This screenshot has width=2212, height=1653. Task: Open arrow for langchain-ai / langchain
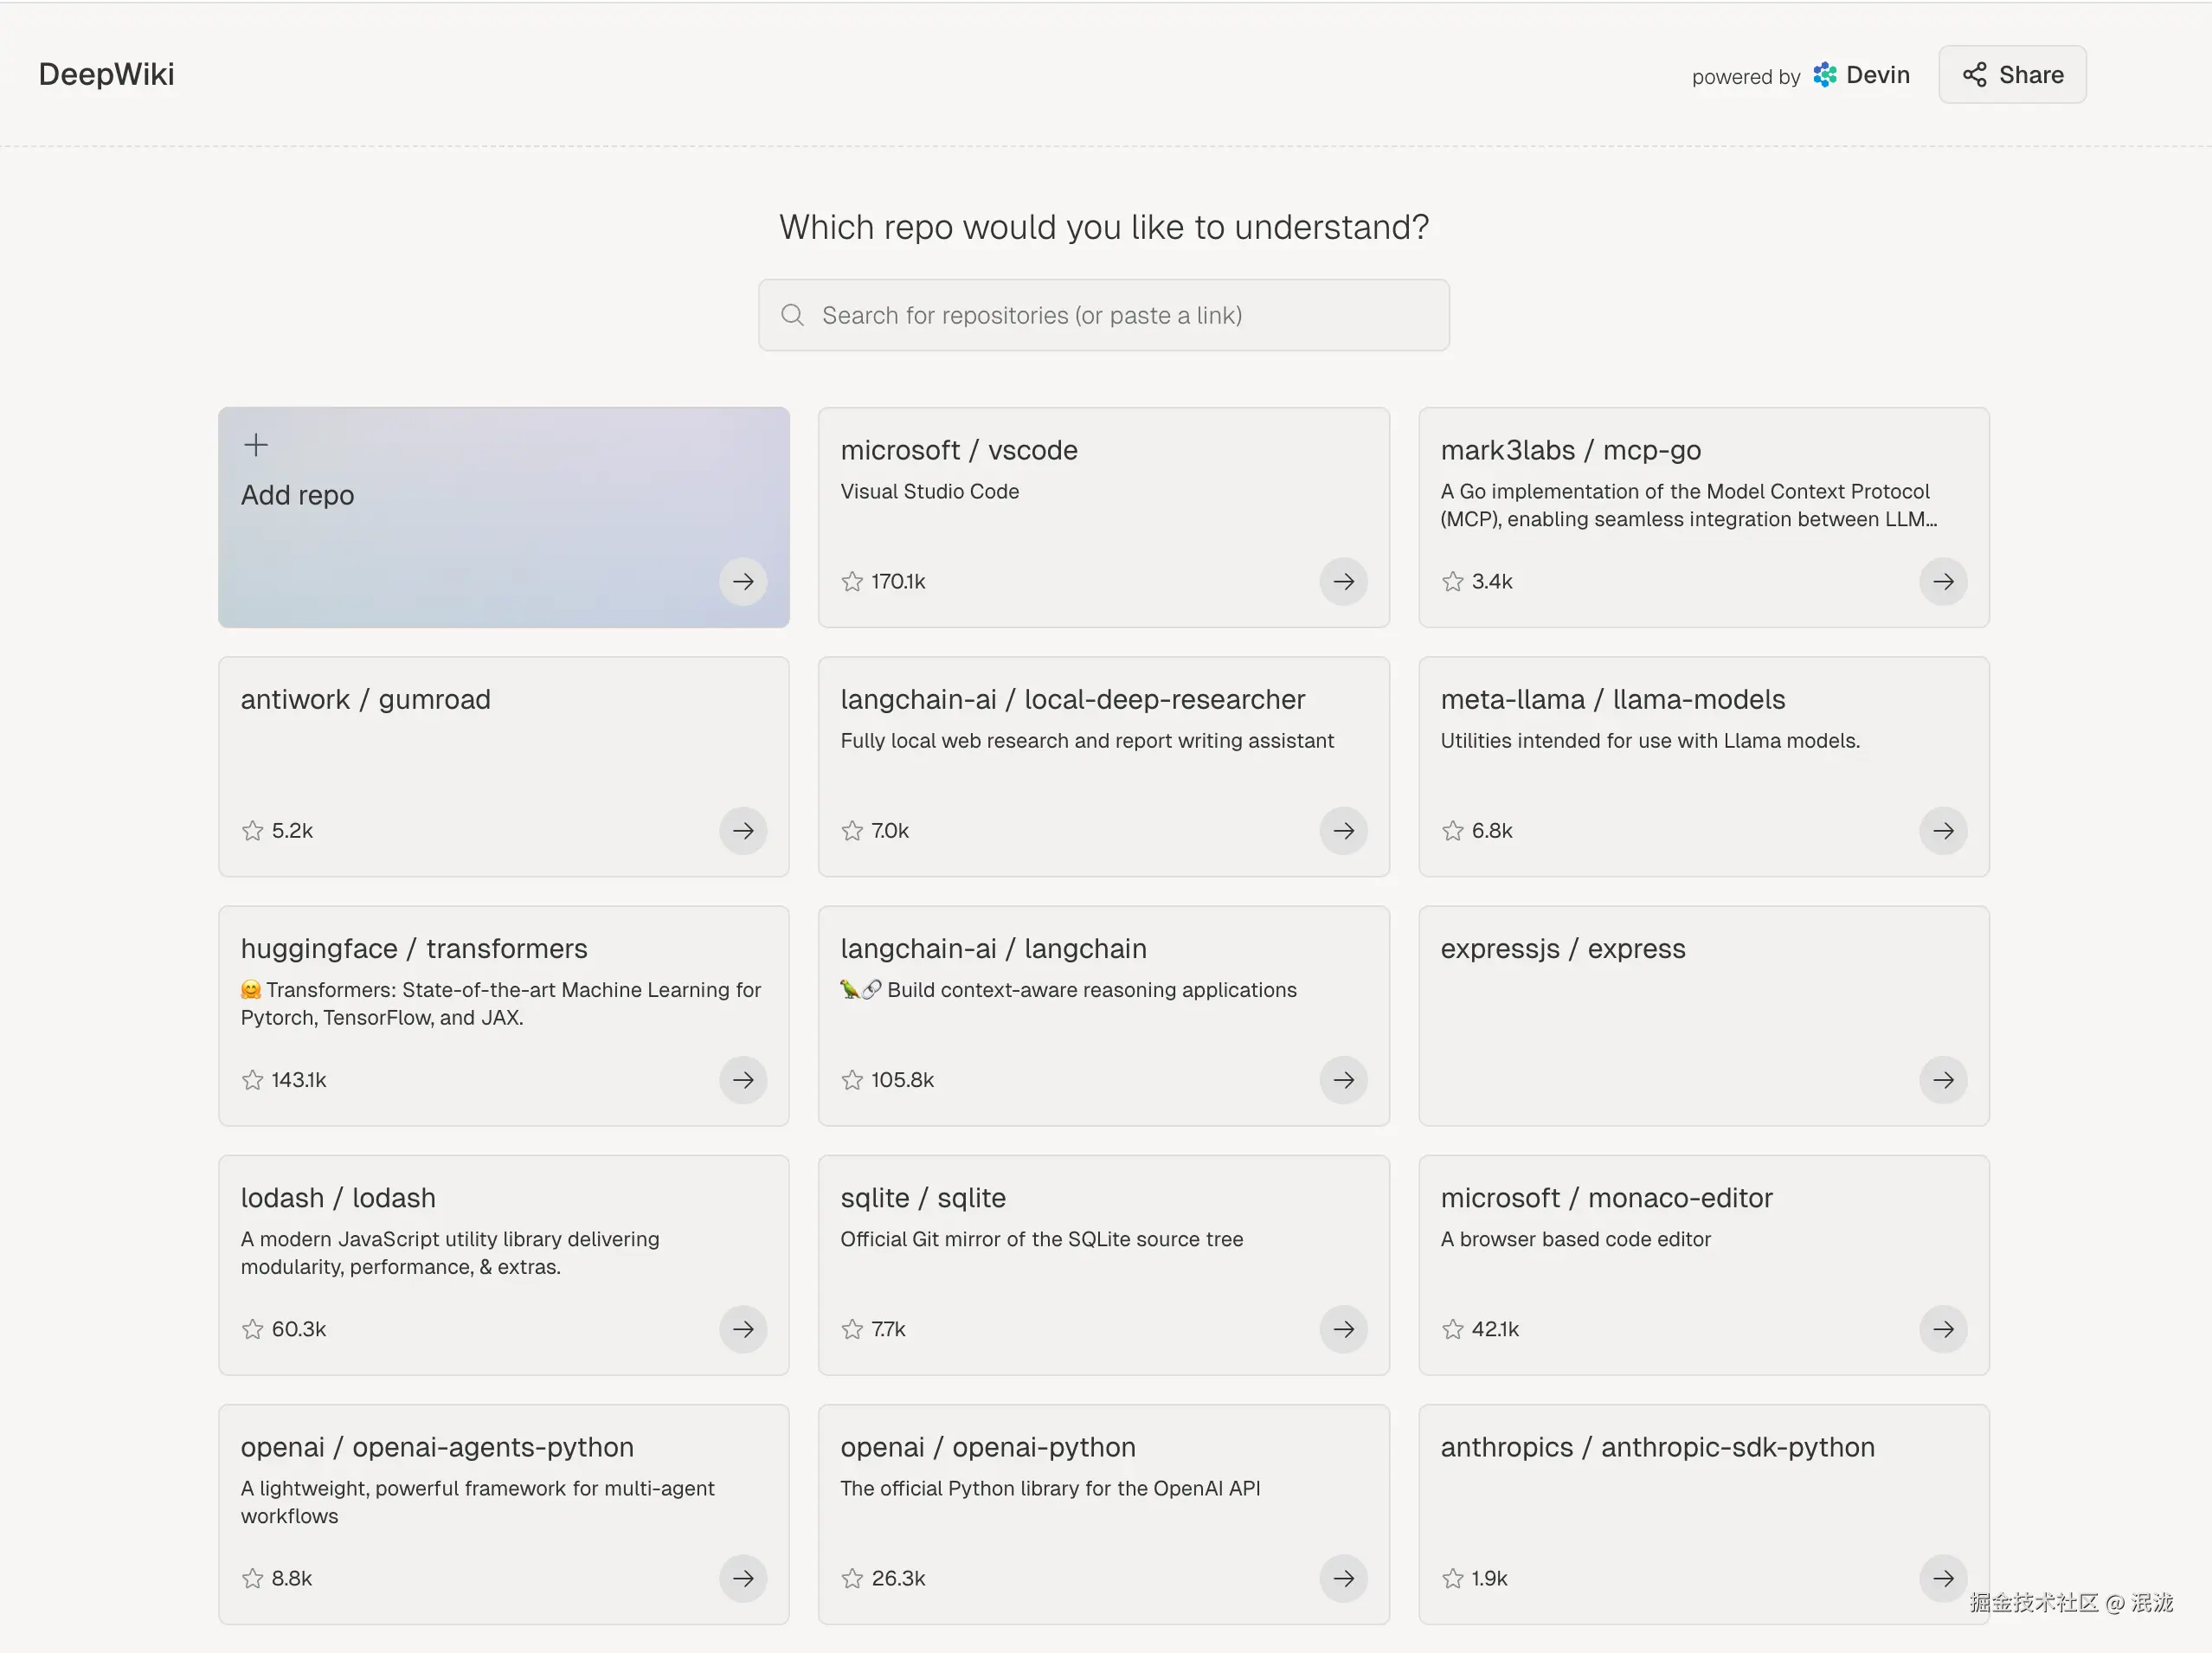[x=1343, y=1079]
